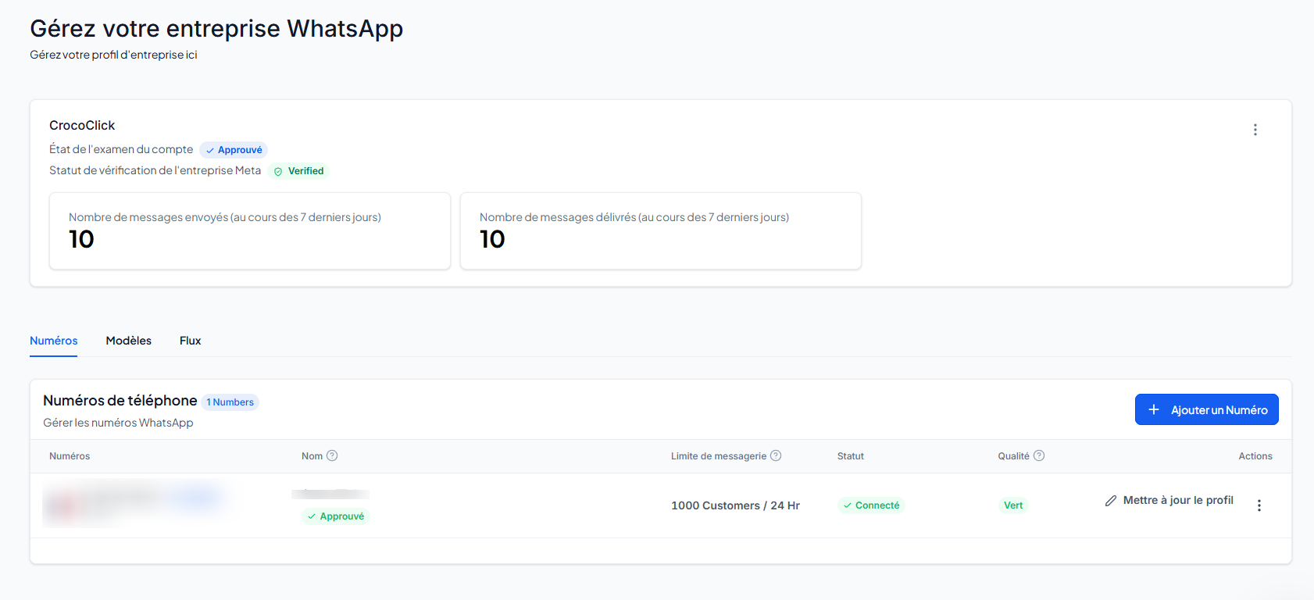Click the Qualité column help icon
1314x600 pixels.
pos(1039,455)
